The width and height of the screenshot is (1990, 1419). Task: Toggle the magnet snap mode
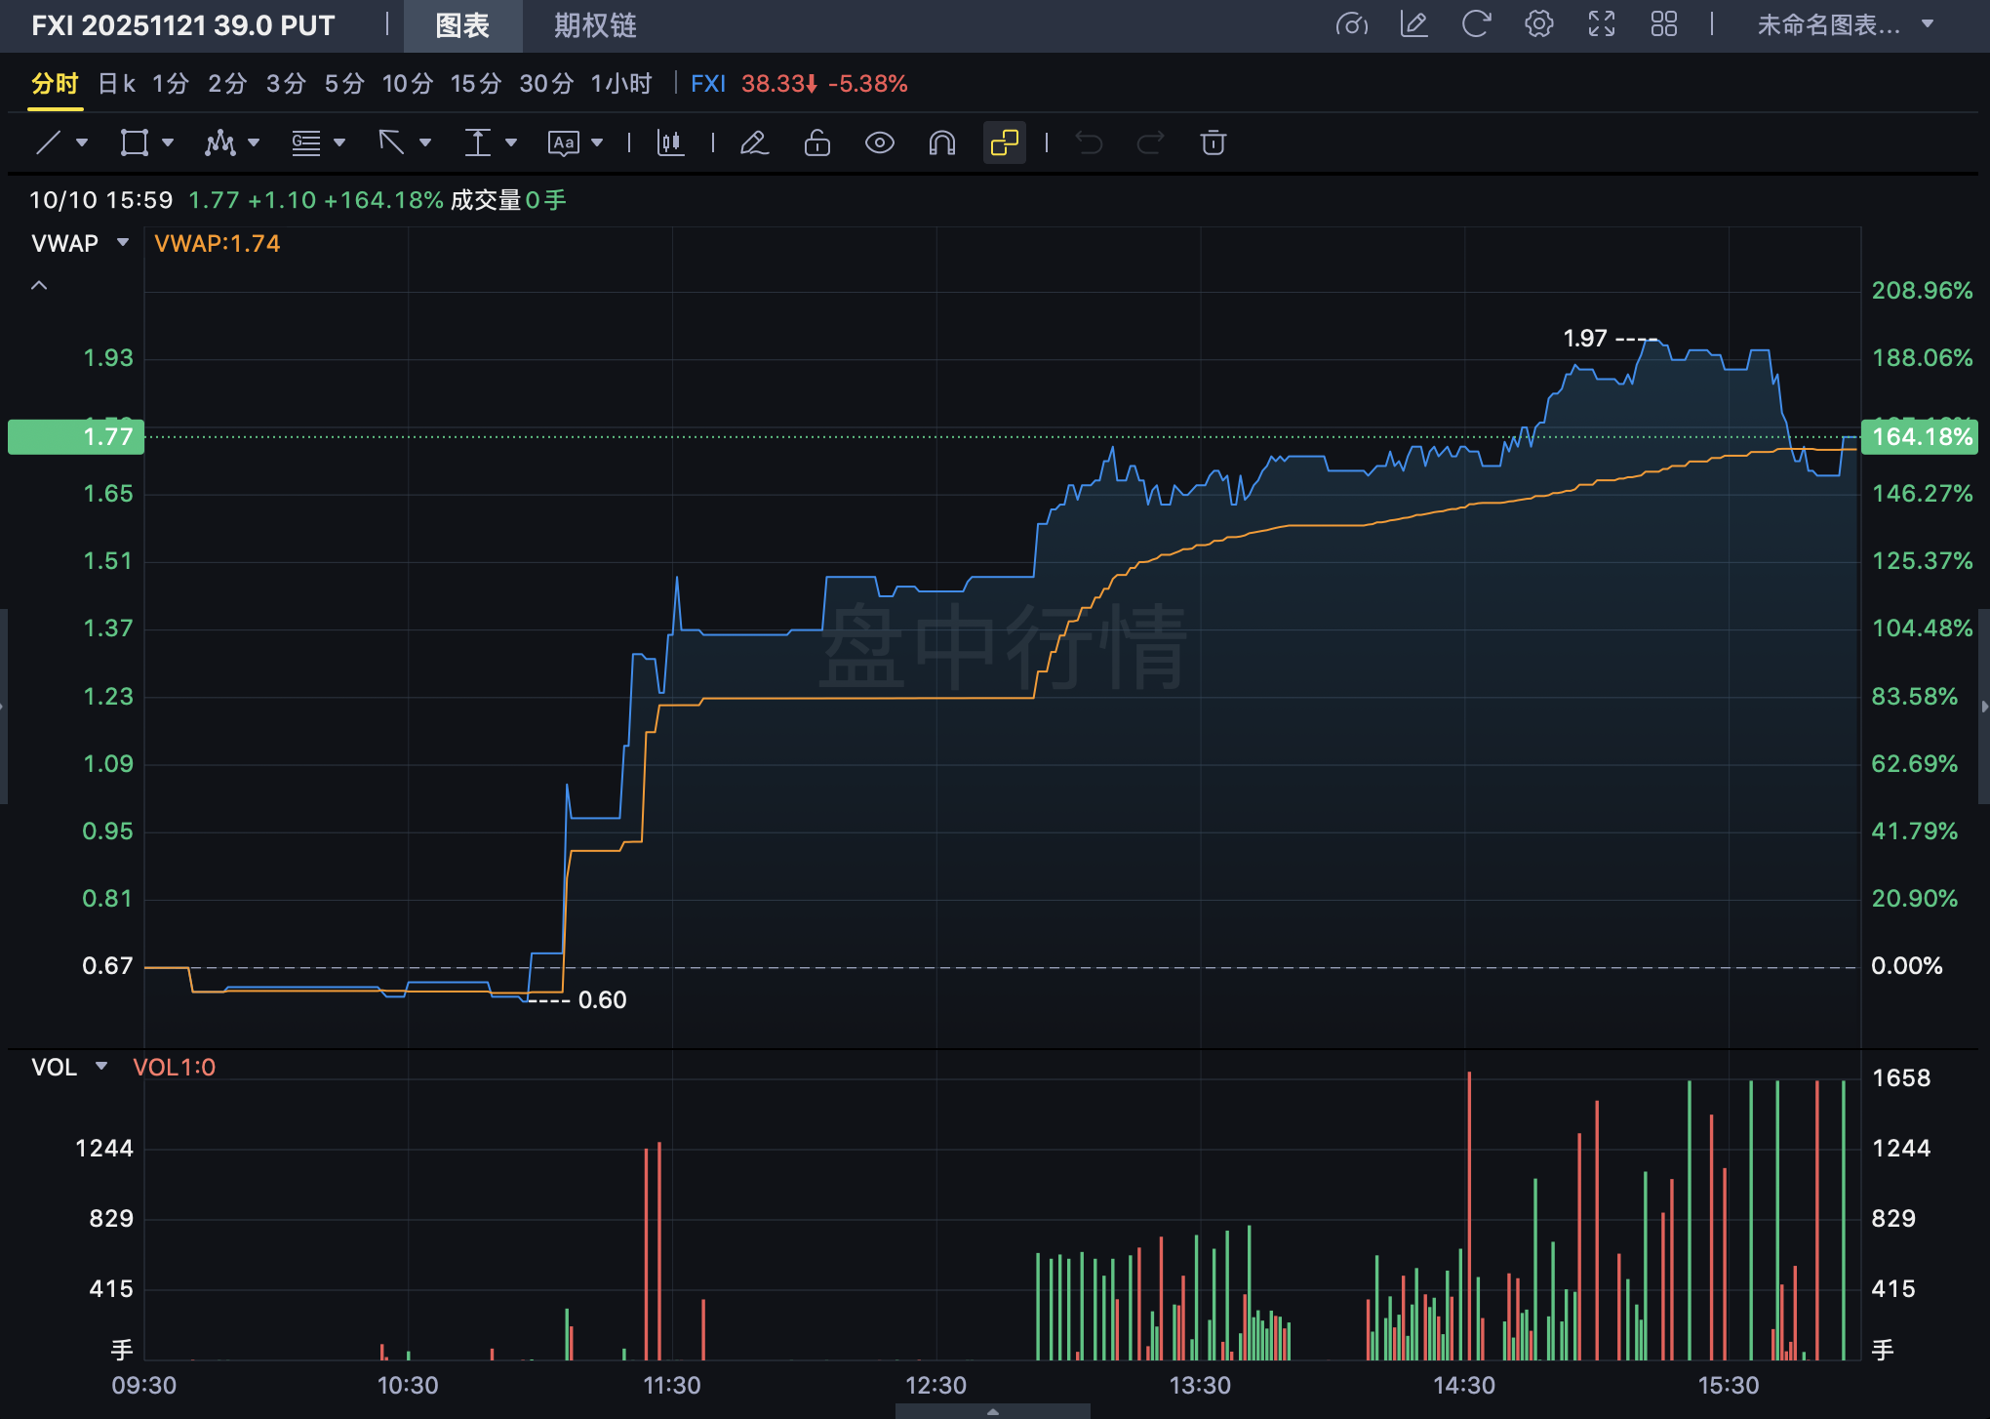click(941, 143)
